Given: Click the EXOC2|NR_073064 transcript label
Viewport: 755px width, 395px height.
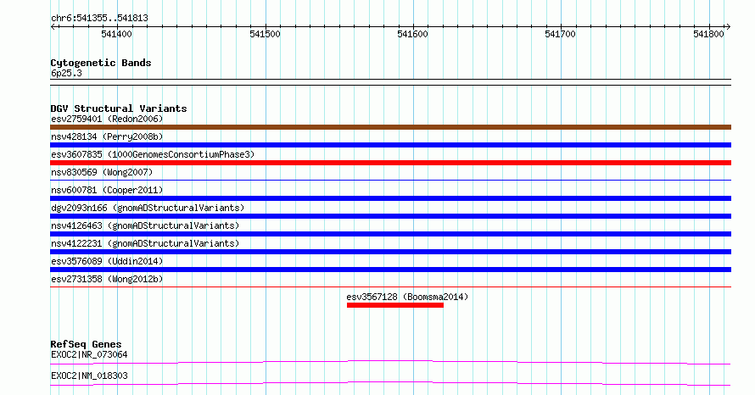Looking at the screenshot, I should [89, 354].
